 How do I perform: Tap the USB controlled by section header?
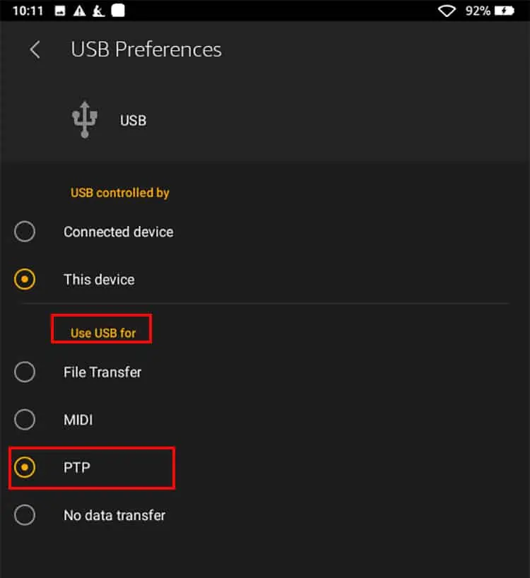click(119, 192)
